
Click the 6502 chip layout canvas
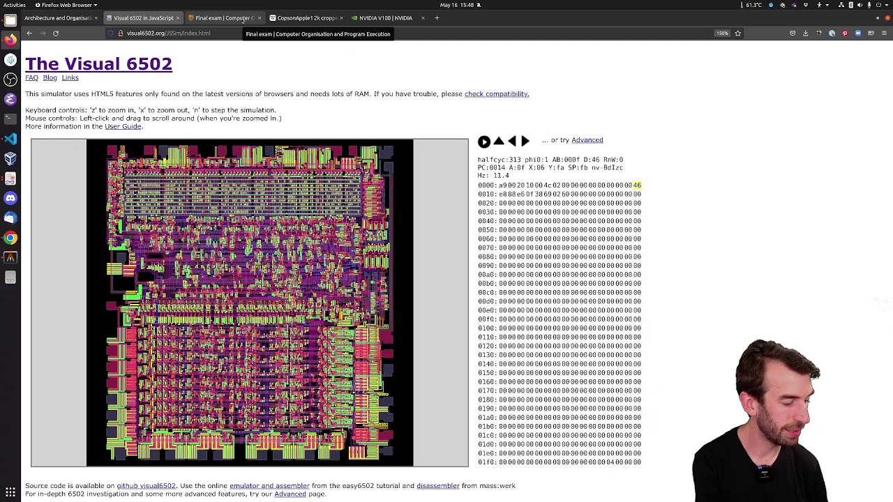[x=250, y=303]
